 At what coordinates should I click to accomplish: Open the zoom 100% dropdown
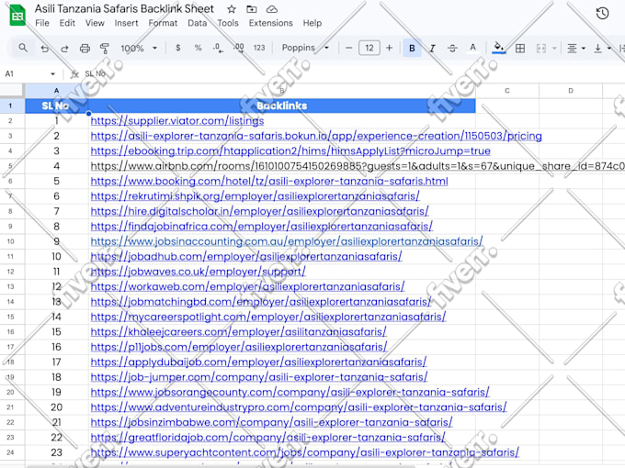point(139,48)
